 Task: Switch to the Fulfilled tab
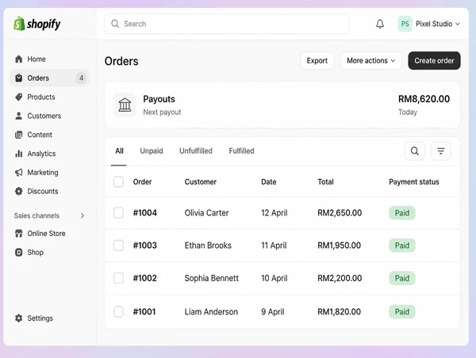(242, 151)
